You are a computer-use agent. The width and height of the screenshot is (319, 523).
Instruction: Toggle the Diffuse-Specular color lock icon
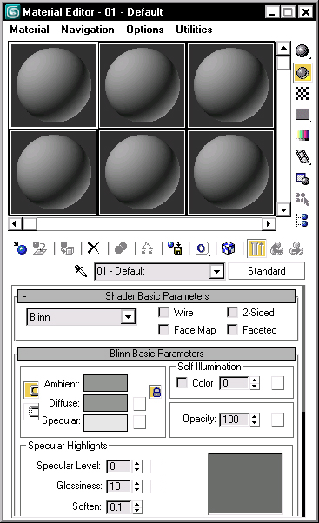point(31,411)
